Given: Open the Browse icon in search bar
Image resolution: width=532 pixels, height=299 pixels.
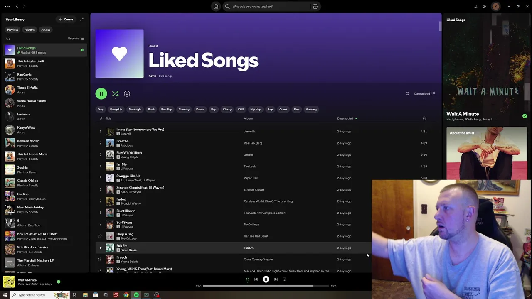Looking at the screenshot, I should (x=315, y=6).
